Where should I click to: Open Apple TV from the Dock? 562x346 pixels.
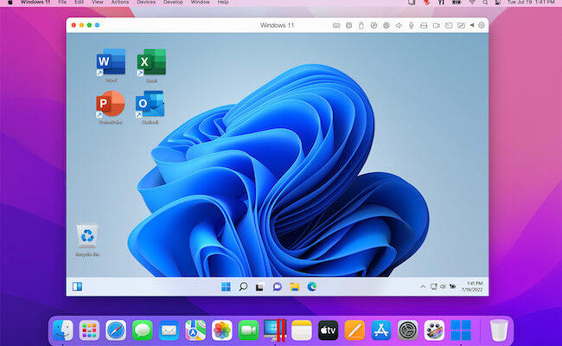coord(328,330)
